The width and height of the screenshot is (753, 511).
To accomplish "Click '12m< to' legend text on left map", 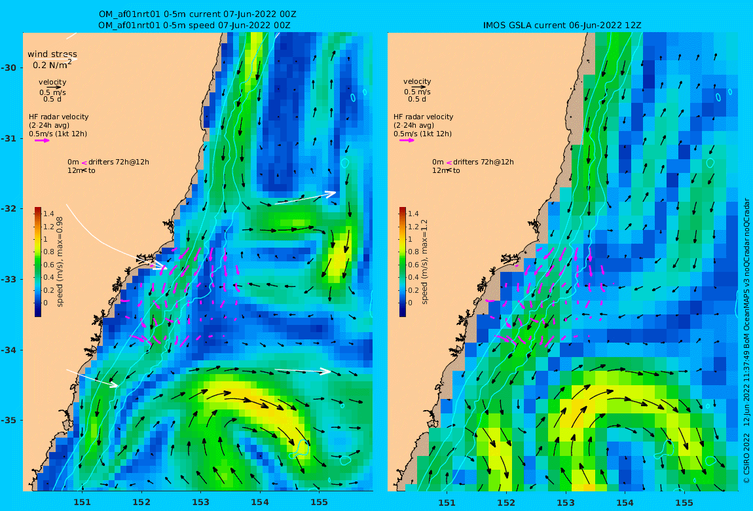I will click(x=82, y=170).
